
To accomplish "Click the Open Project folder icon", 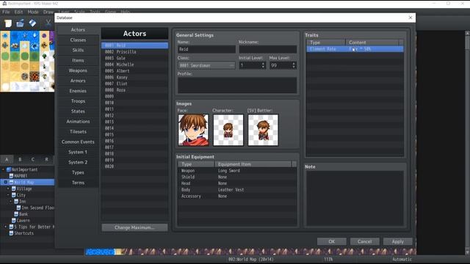I will pos(20,23).
